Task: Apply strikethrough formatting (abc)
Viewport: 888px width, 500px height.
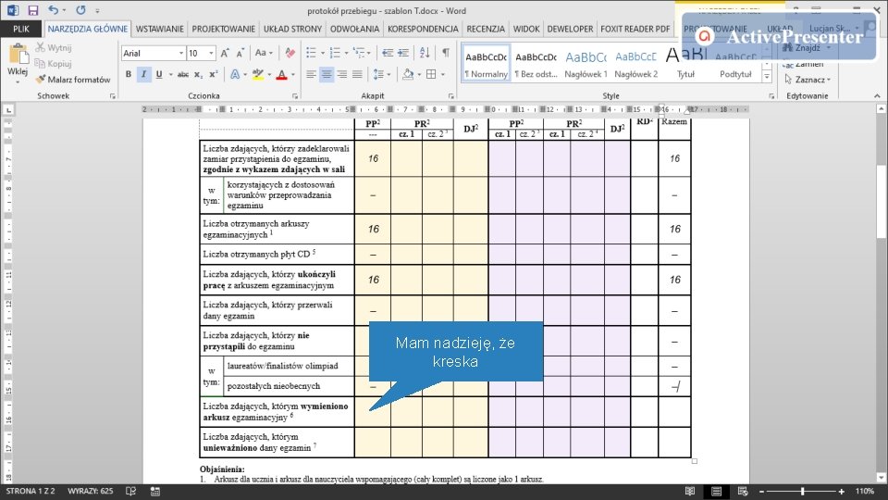Action: (x=183, y=74)
